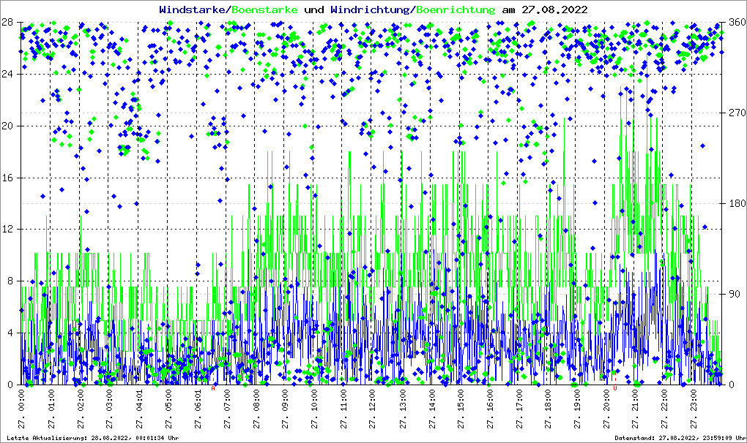Image resolution: width=747 pixels, height=443 pixels.
Task: Click the '28' left axis value
Action: pyautogui.click(x=9, y=22)
